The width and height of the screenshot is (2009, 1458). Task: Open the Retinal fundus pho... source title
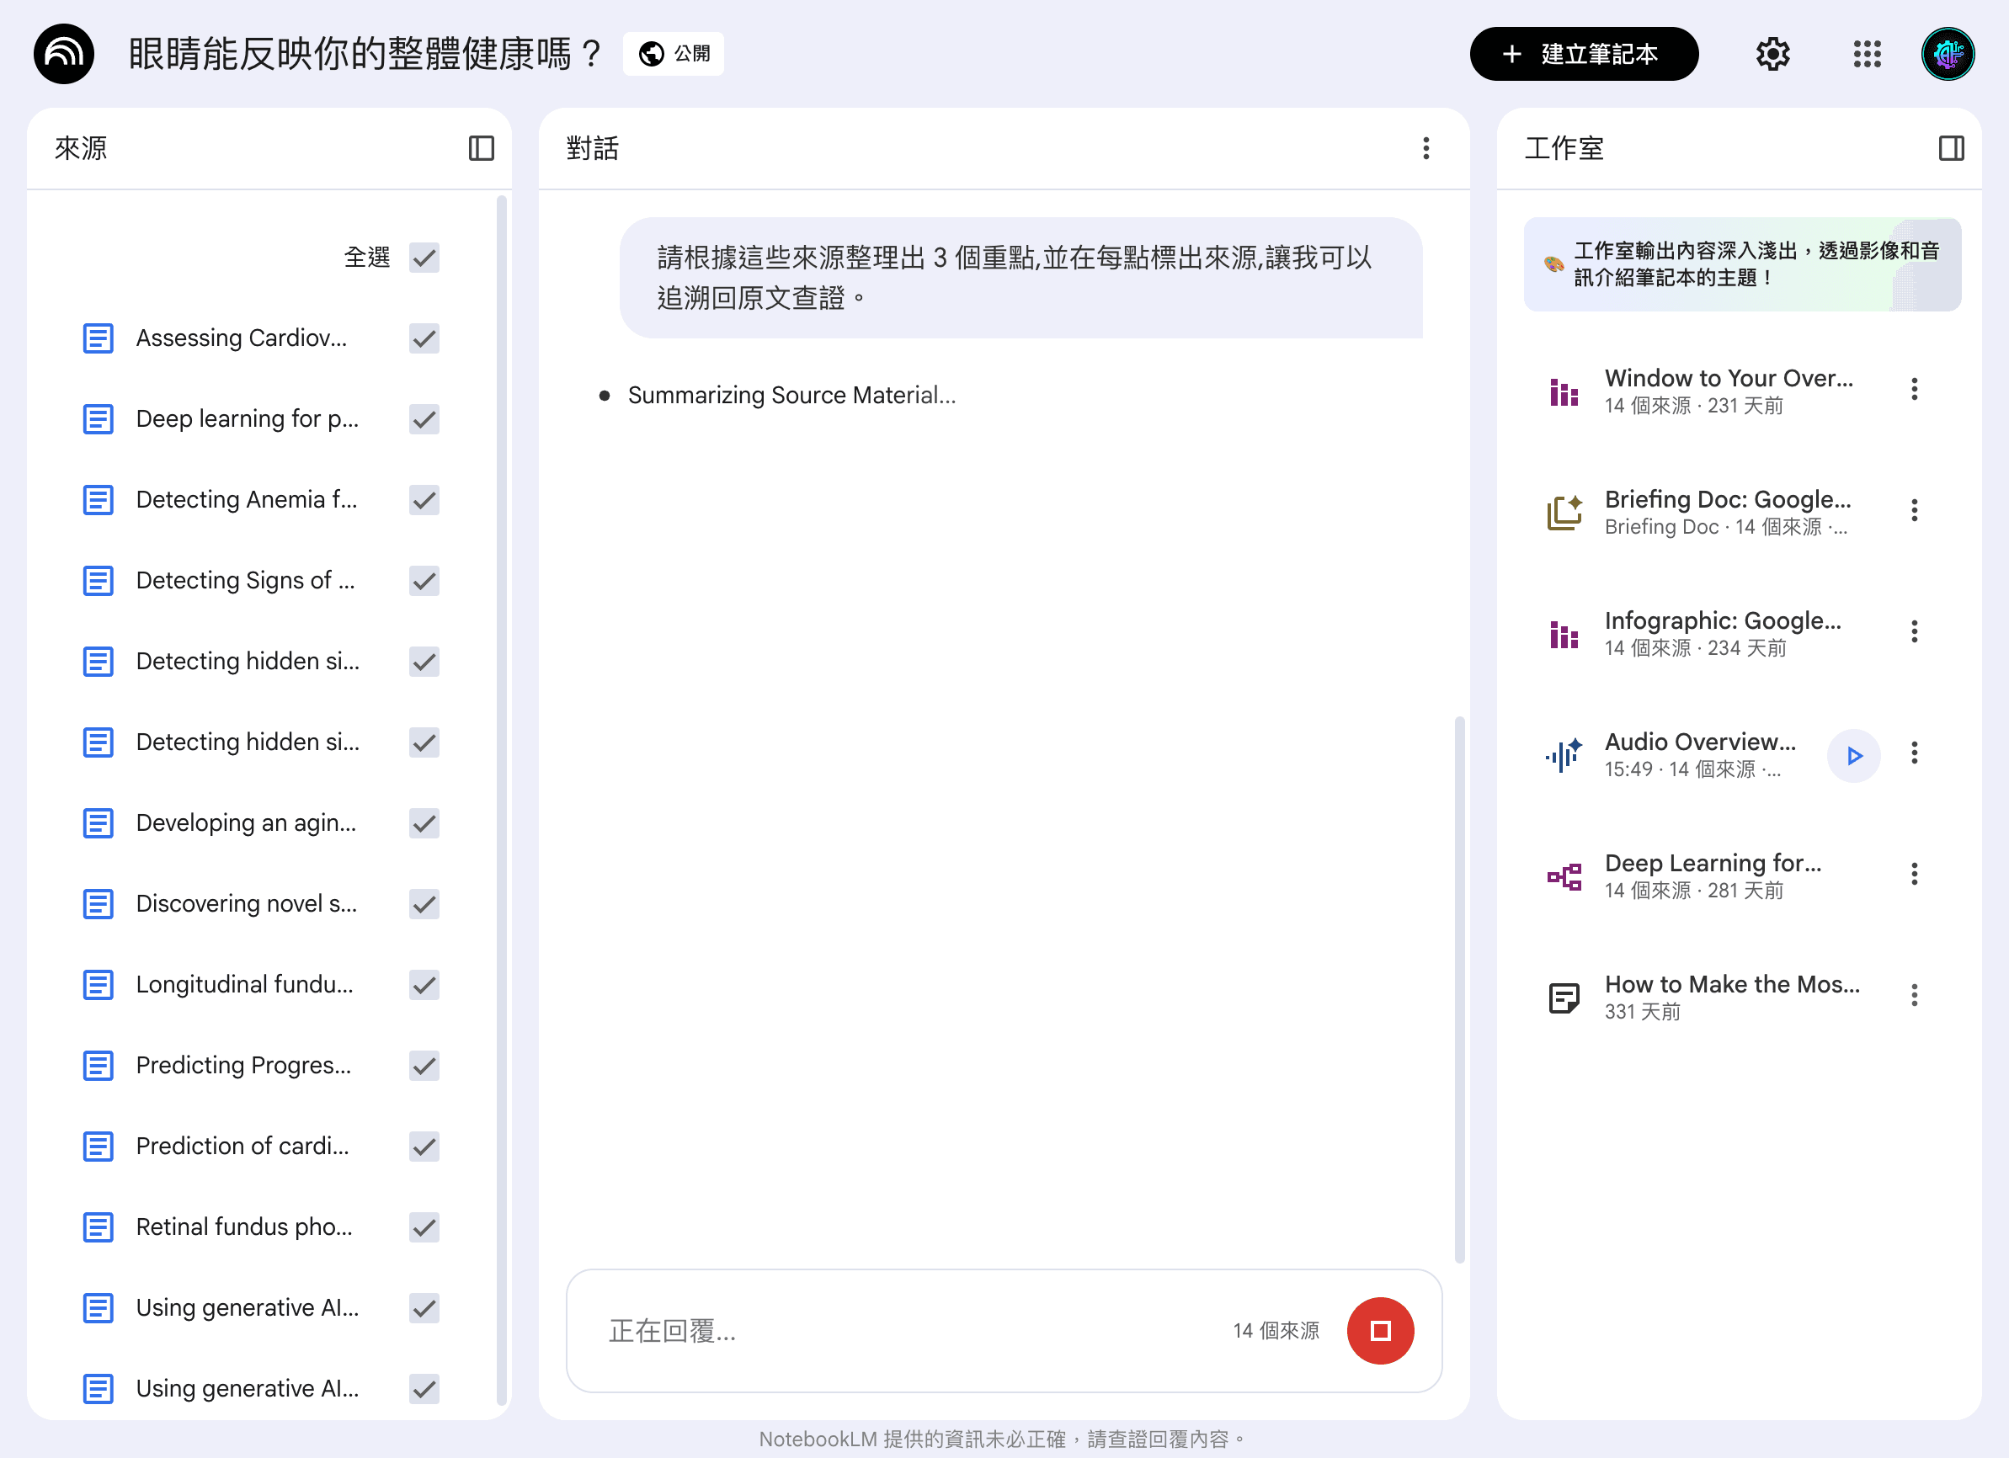(244, 1227)
